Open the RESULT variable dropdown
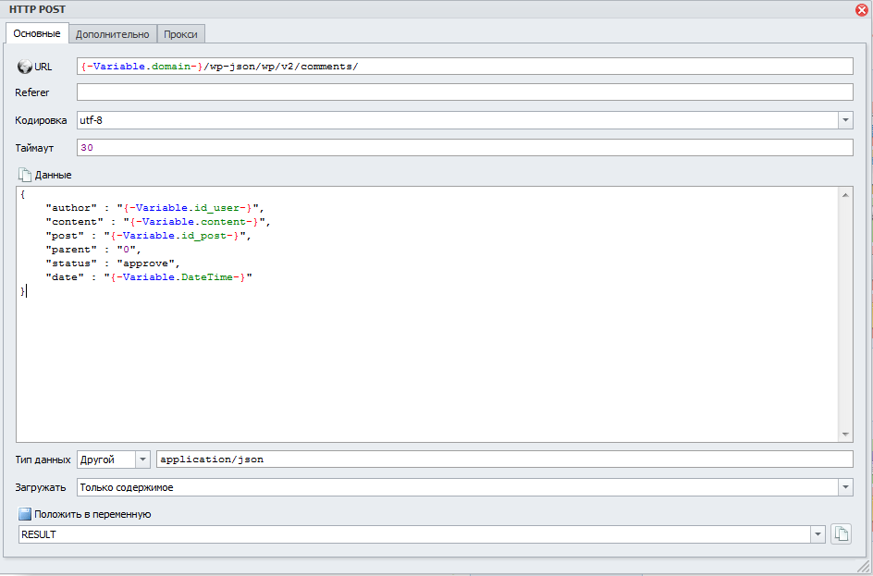873x576 pixels. click(818, 534)
